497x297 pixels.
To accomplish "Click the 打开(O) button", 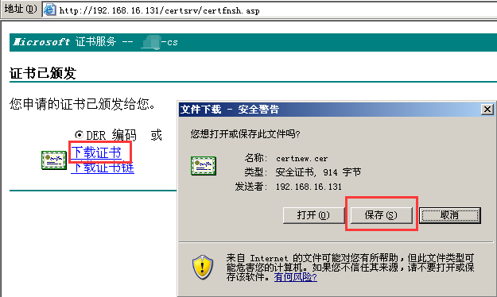I will (x=314, y=215).
